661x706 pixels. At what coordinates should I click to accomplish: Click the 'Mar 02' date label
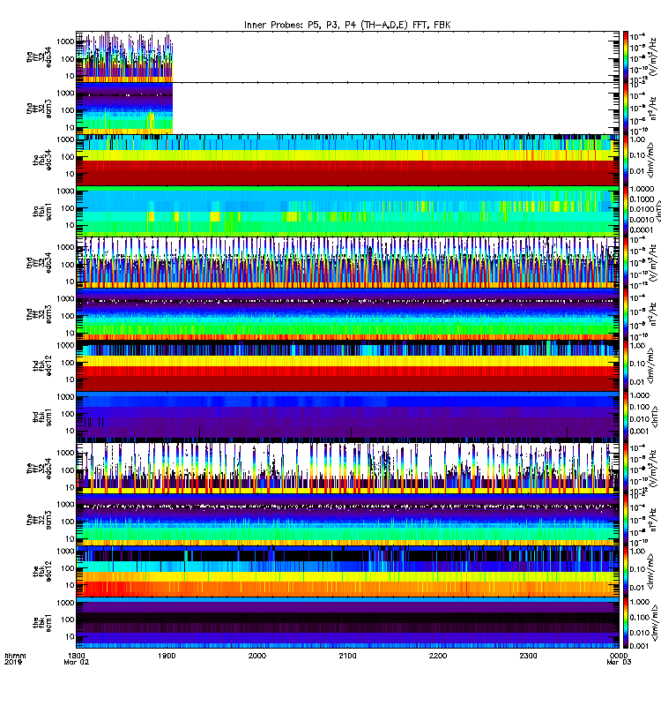77,663
